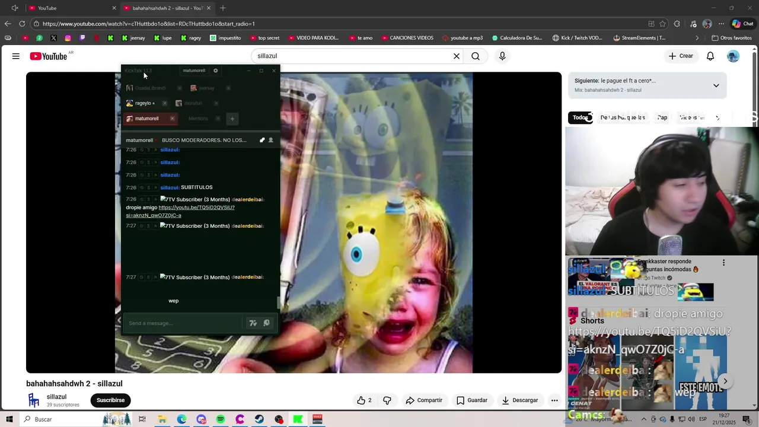Add a new chatroom tab in KickTalk
The height and width of the screenshot is (427, 759).
[232, 119]
